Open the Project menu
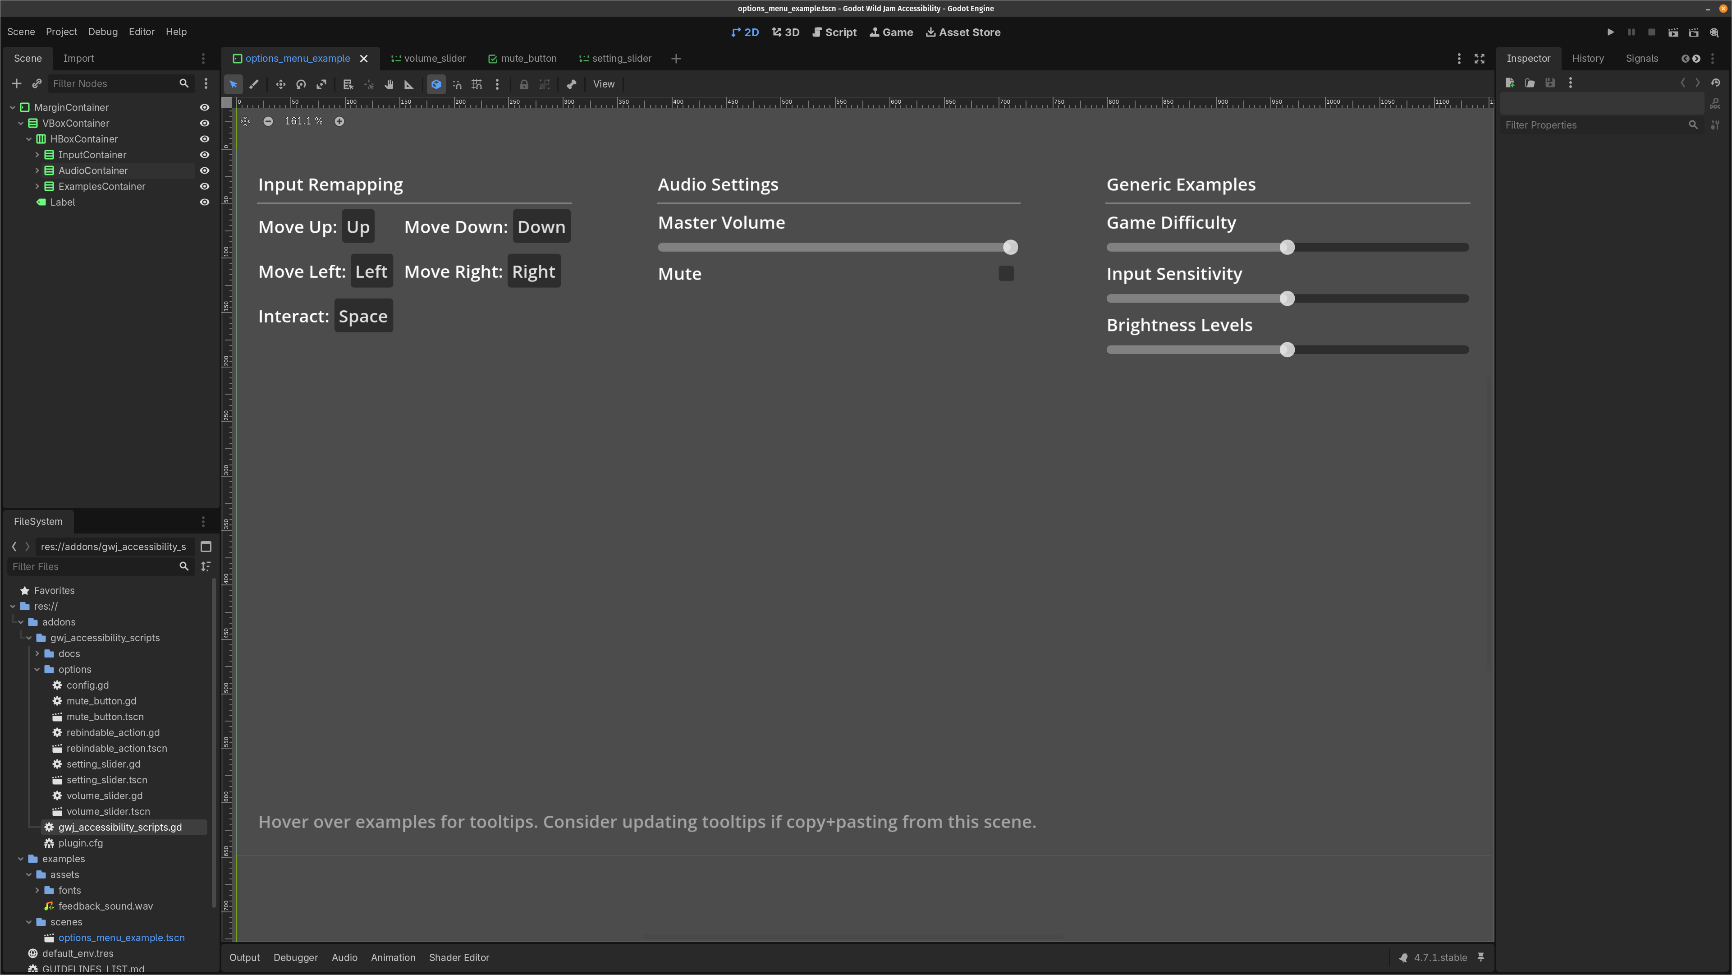 (x=61, y=32)
